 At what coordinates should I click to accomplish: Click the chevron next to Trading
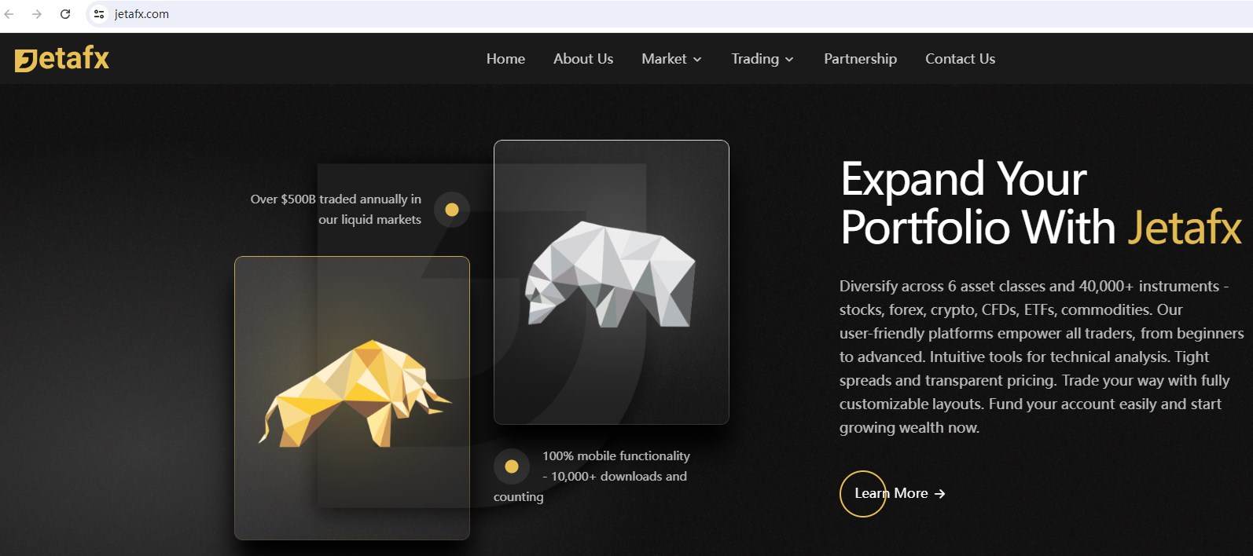click(x=789, y=60)
